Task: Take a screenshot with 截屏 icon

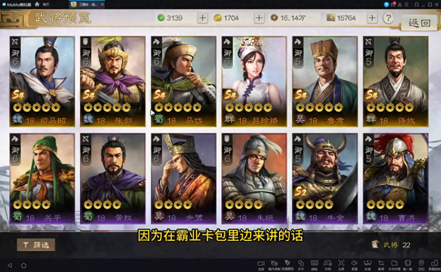Action: point(381,265)
